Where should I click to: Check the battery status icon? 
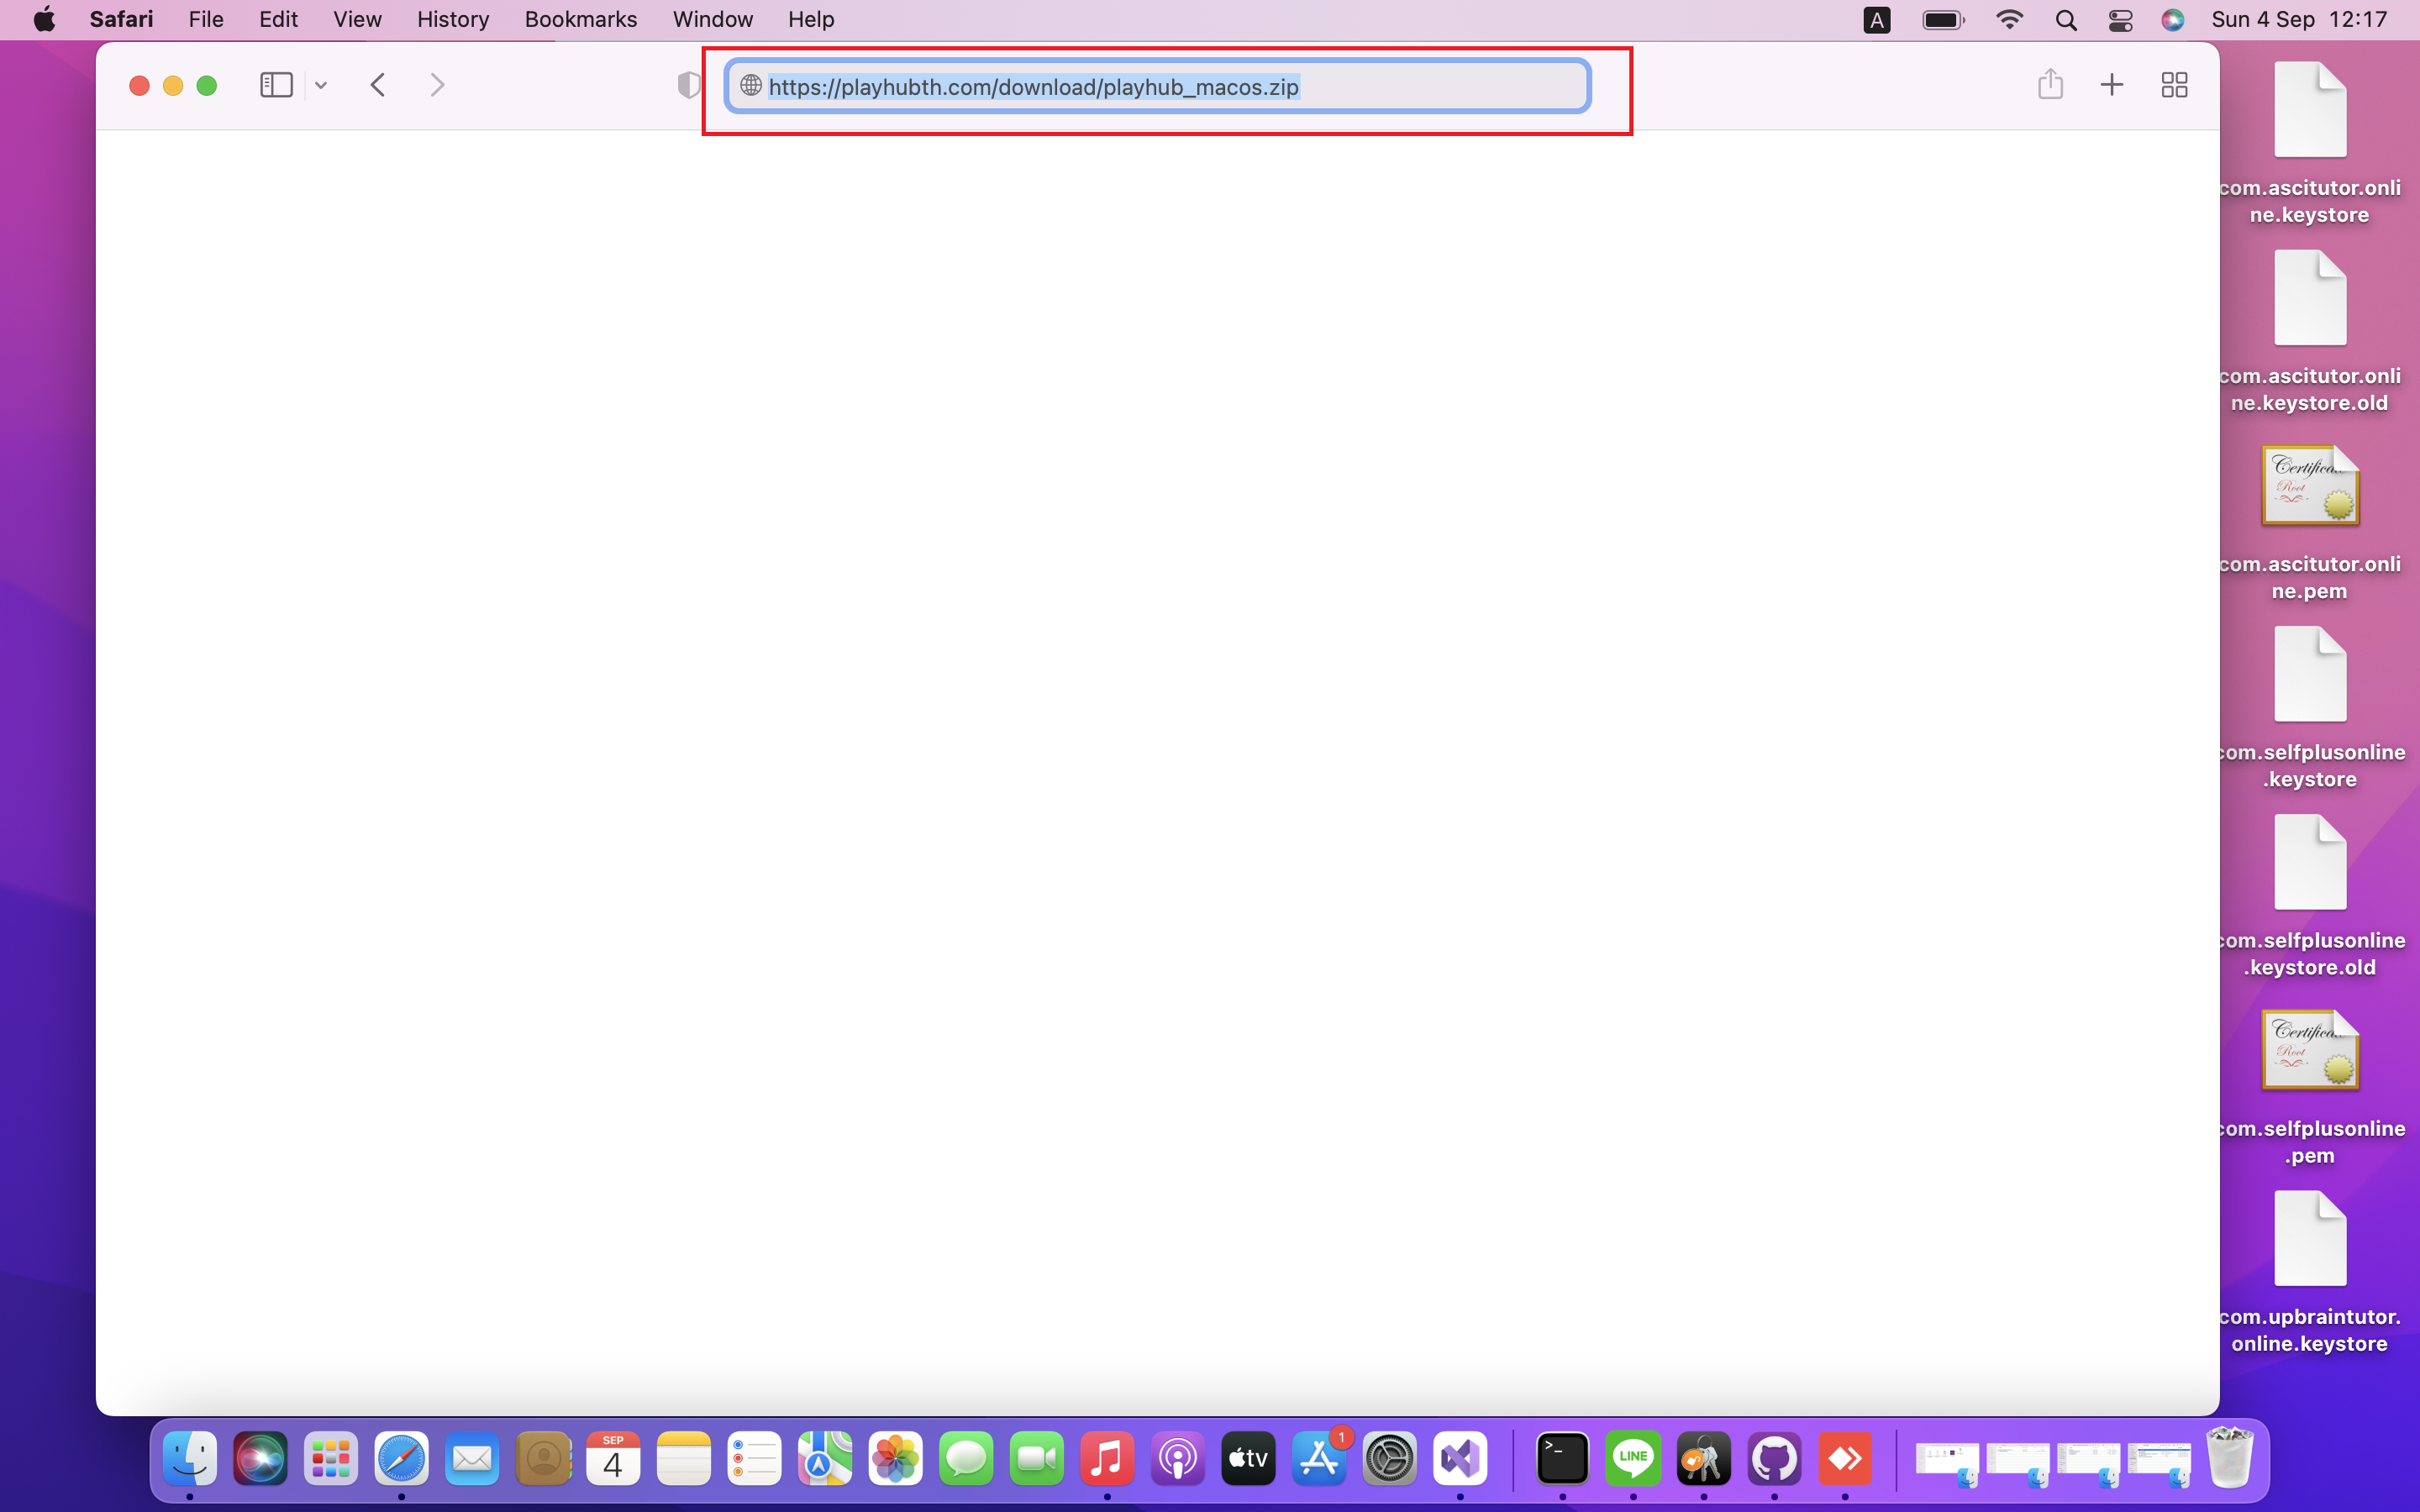pos(1943,20)
